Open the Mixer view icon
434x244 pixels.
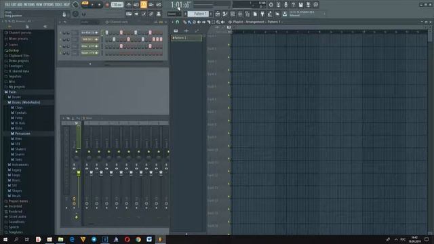[240, 14]
